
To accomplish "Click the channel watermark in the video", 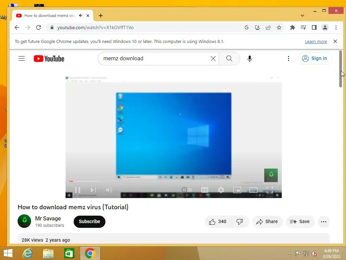I will coord(271,175).
